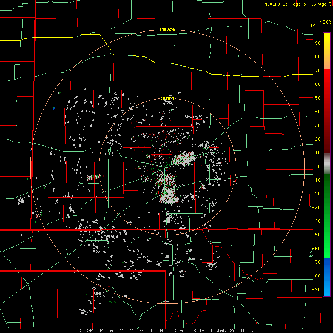
Task: Click the 40 value on the velocity scale
Action: pos(318,112)
